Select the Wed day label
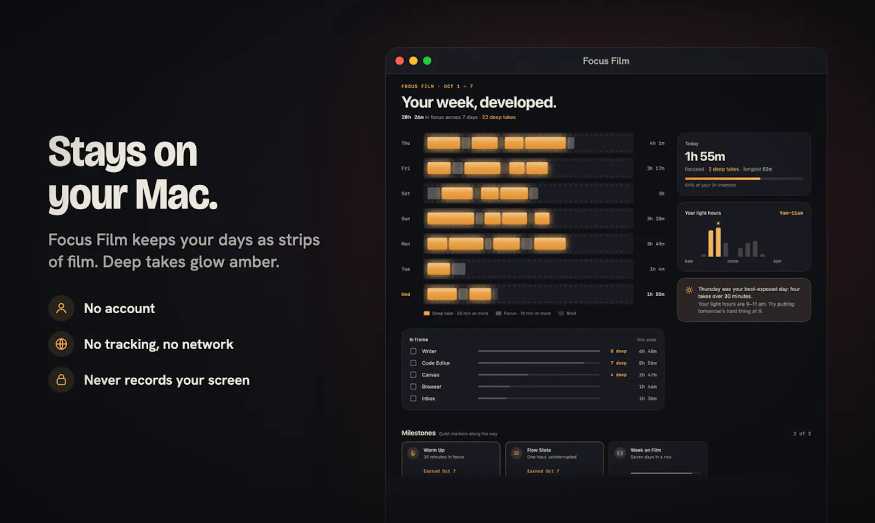Viewport: 875px width, 523px height. pos(406,294)
